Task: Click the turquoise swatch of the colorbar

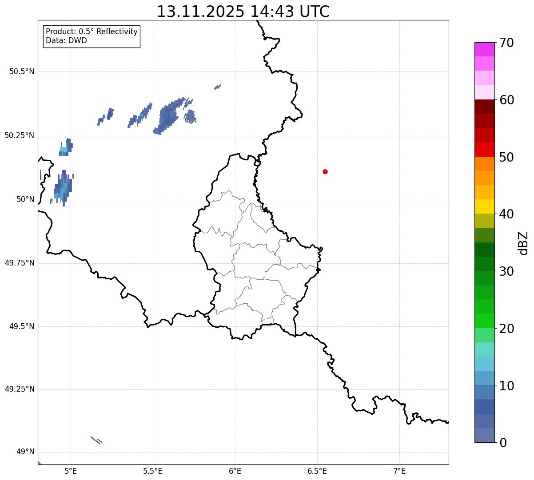Action: (x=484, y=349)
